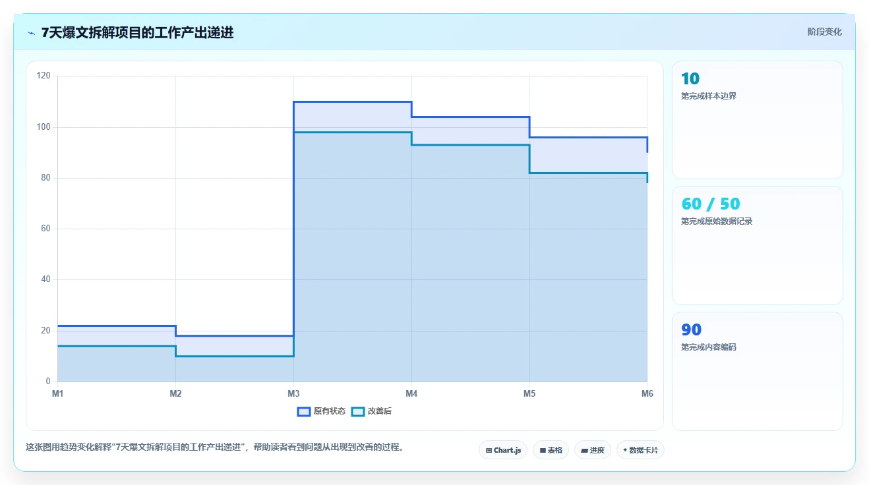The height and width of the screenshot is (485, 869).
Task: Click the lightning icon beside the title
Action: point(31,33)
